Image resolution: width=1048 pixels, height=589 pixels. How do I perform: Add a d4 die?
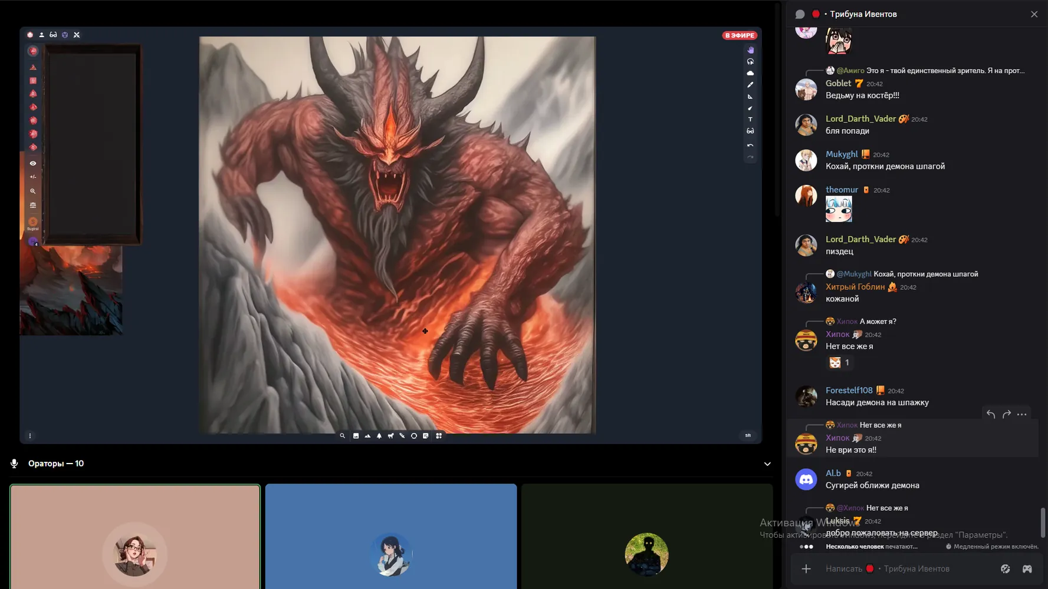(33, 67)
